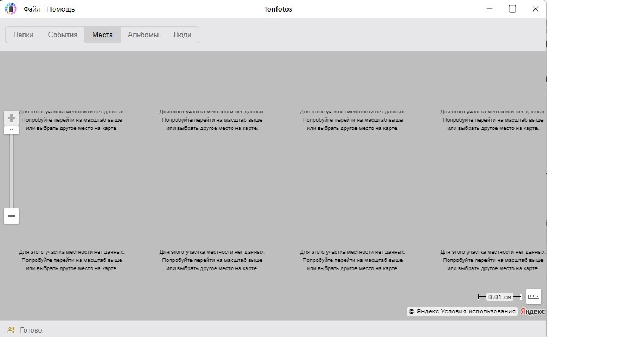Maximize the Tonfotos window

pos(512,9)
